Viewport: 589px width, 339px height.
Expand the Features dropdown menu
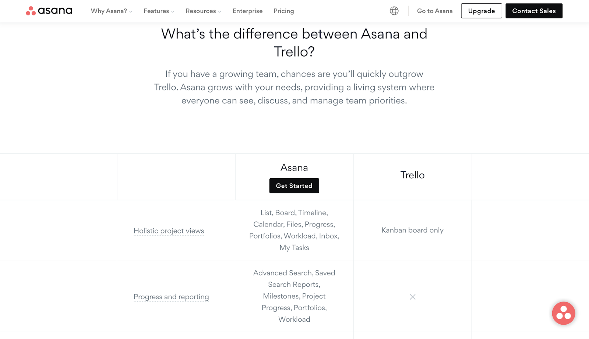tap(159, 11)
